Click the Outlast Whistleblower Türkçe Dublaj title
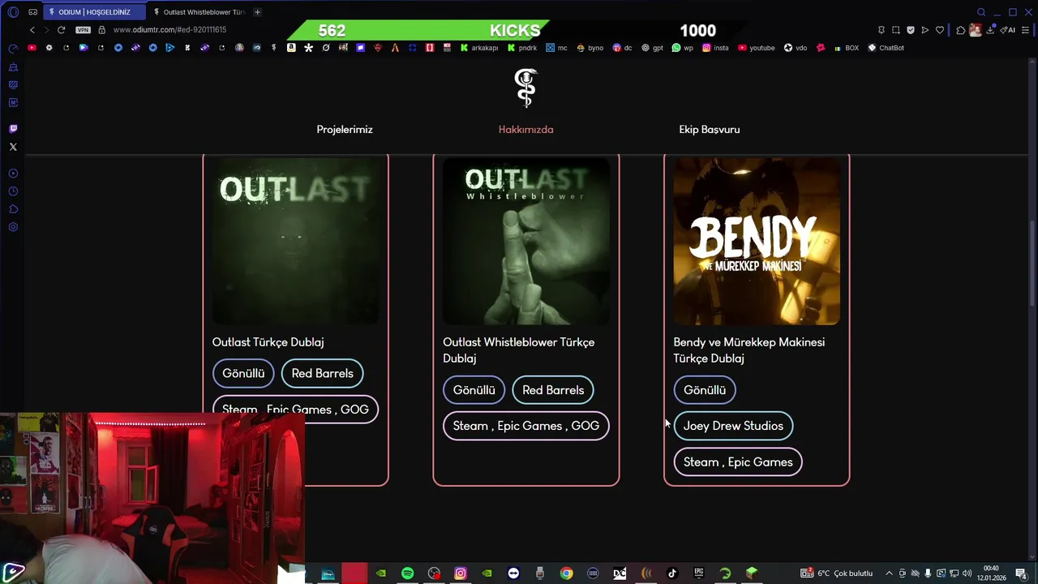The width and height of the screenshot is (1038, 584). pos(519,350)
